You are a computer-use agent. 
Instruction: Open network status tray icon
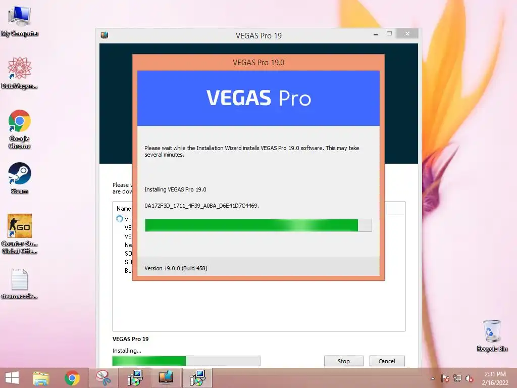coord(457,378)
